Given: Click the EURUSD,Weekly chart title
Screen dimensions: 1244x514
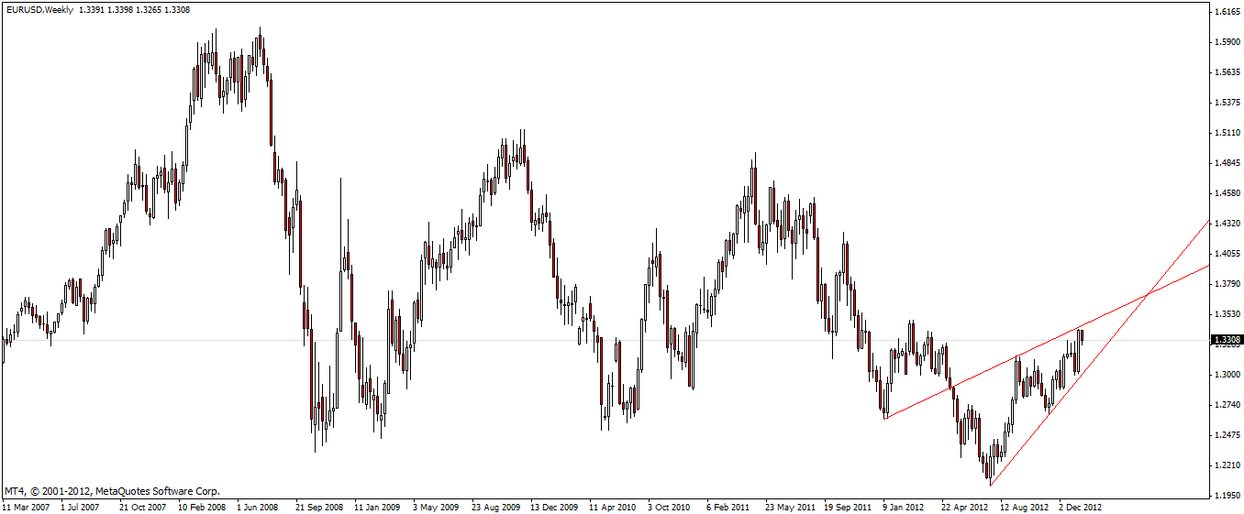Looking at the screenshot, I should click(x=39, y=10).
